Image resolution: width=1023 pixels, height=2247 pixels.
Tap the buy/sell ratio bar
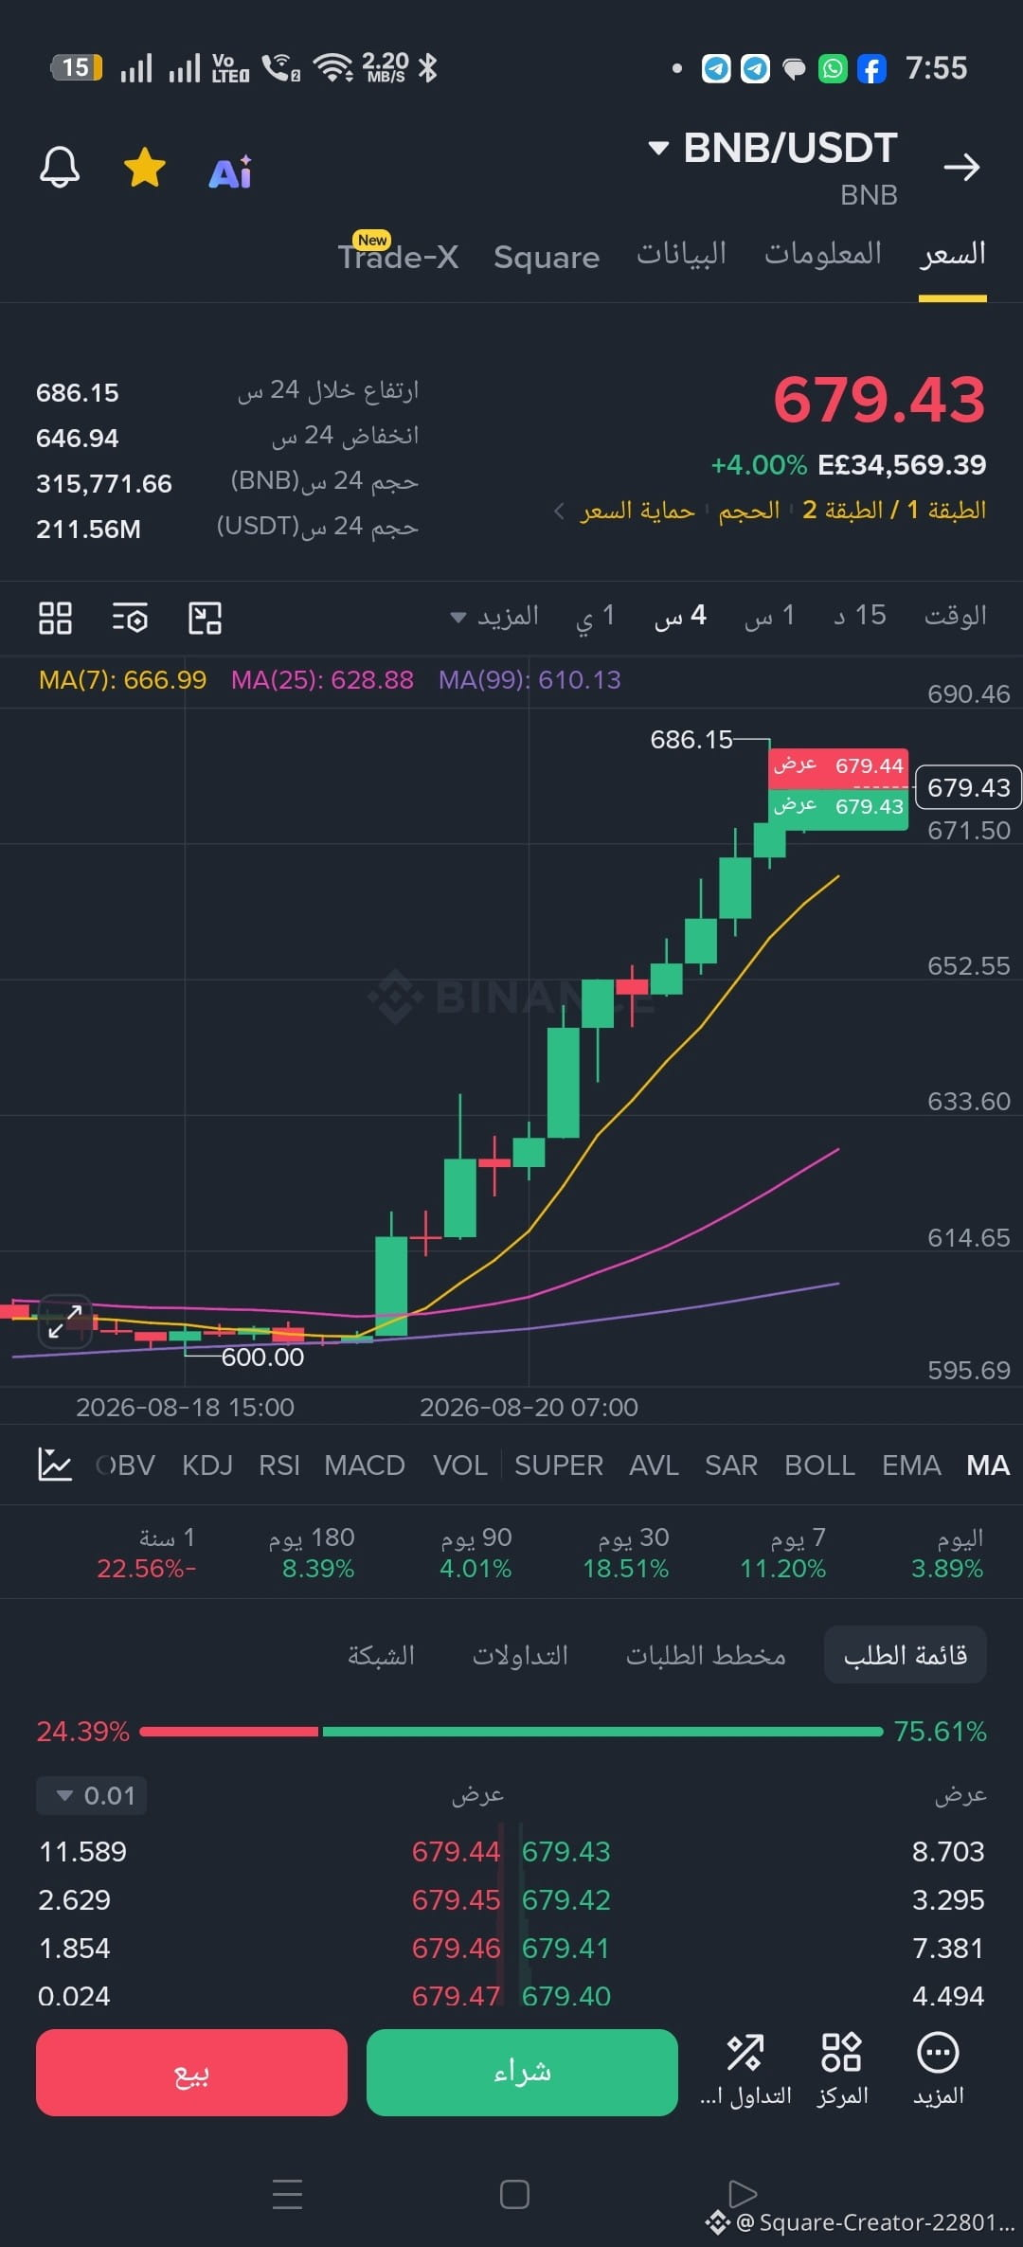coord(511,1732)
